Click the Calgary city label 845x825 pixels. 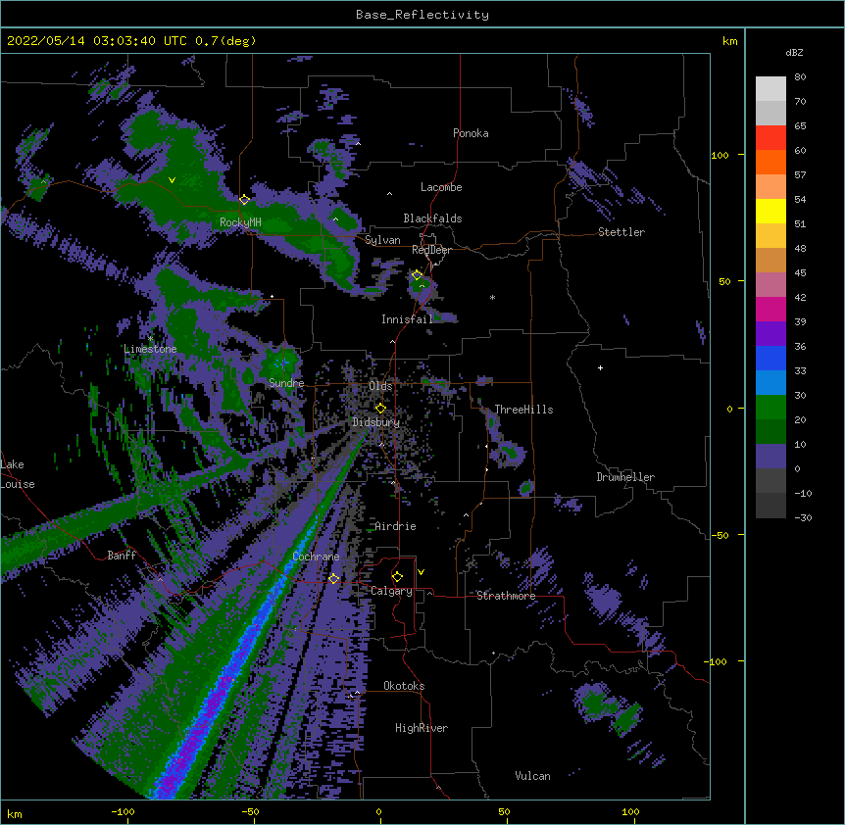(391, 591)
